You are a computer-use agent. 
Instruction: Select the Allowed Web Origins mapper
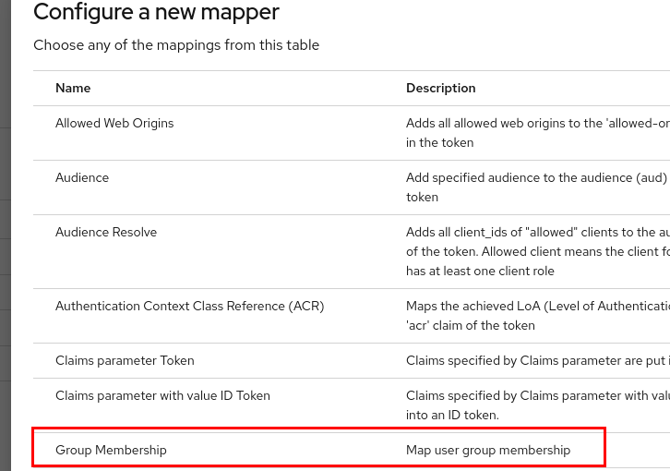tap(114, 123)
